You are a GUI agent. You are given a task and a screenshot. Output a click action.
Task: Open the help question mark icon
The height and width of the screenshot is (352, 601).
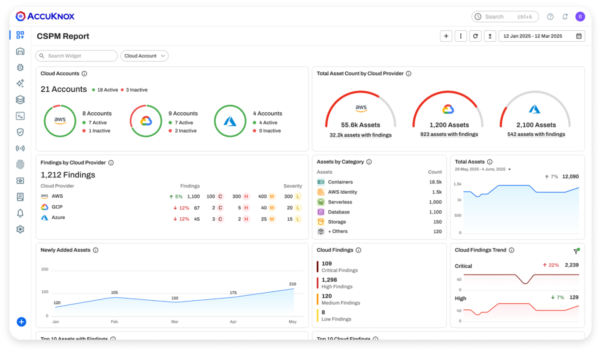[550, 17]
